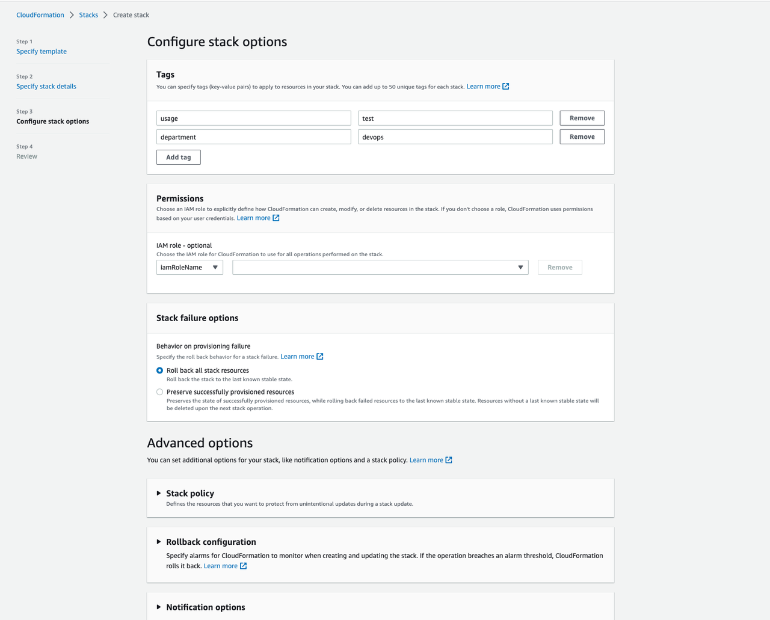The width and height of the screenshot is (770, 620).
Task: Select Preserve successfully provisioned resources option
Action: coord(160,392)
